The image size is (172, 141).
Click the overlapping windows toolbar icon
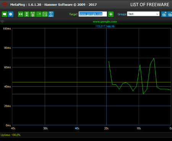click(x=45, y=14)
